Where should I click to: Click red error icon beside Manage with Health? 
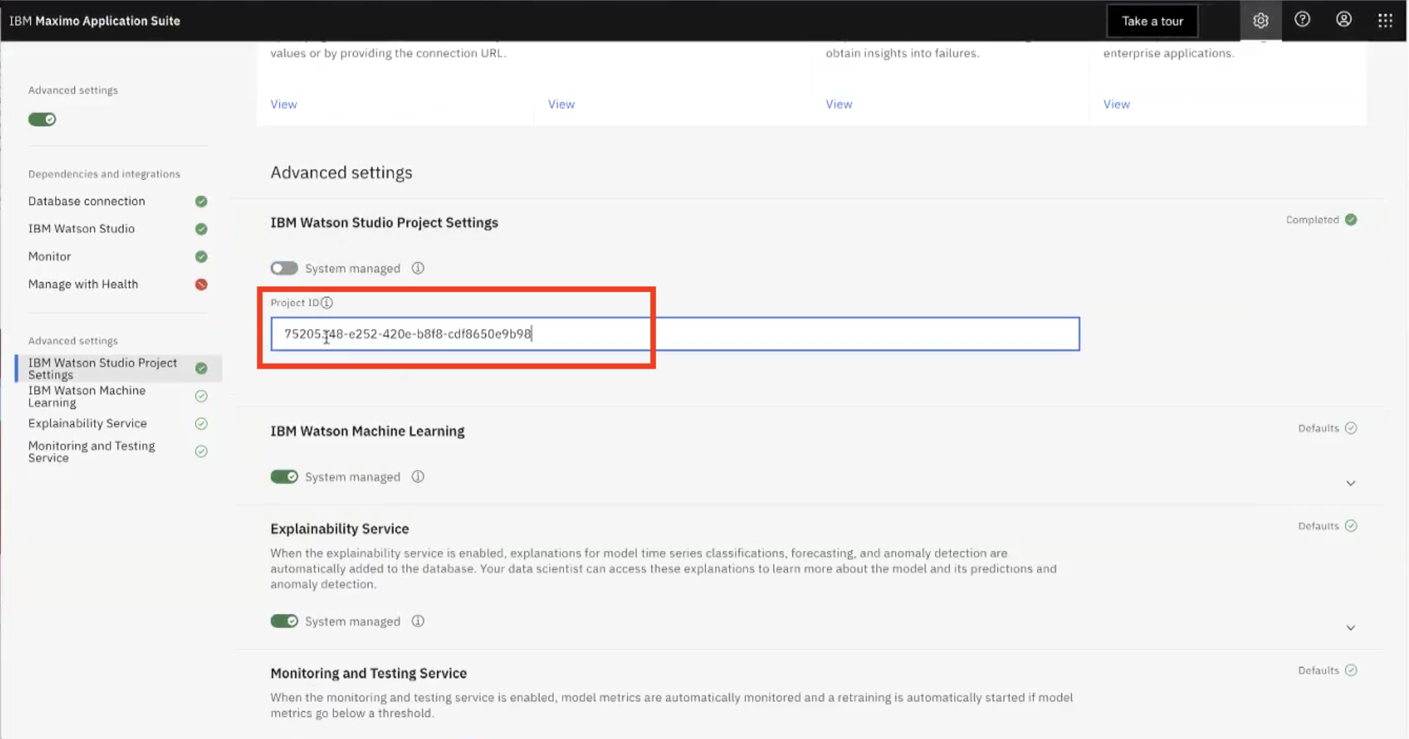pos(201,284)
